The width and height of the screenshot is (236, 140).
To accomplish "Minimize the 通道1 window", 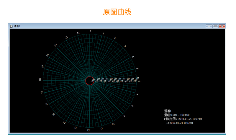I will click(x=209, y=26).
